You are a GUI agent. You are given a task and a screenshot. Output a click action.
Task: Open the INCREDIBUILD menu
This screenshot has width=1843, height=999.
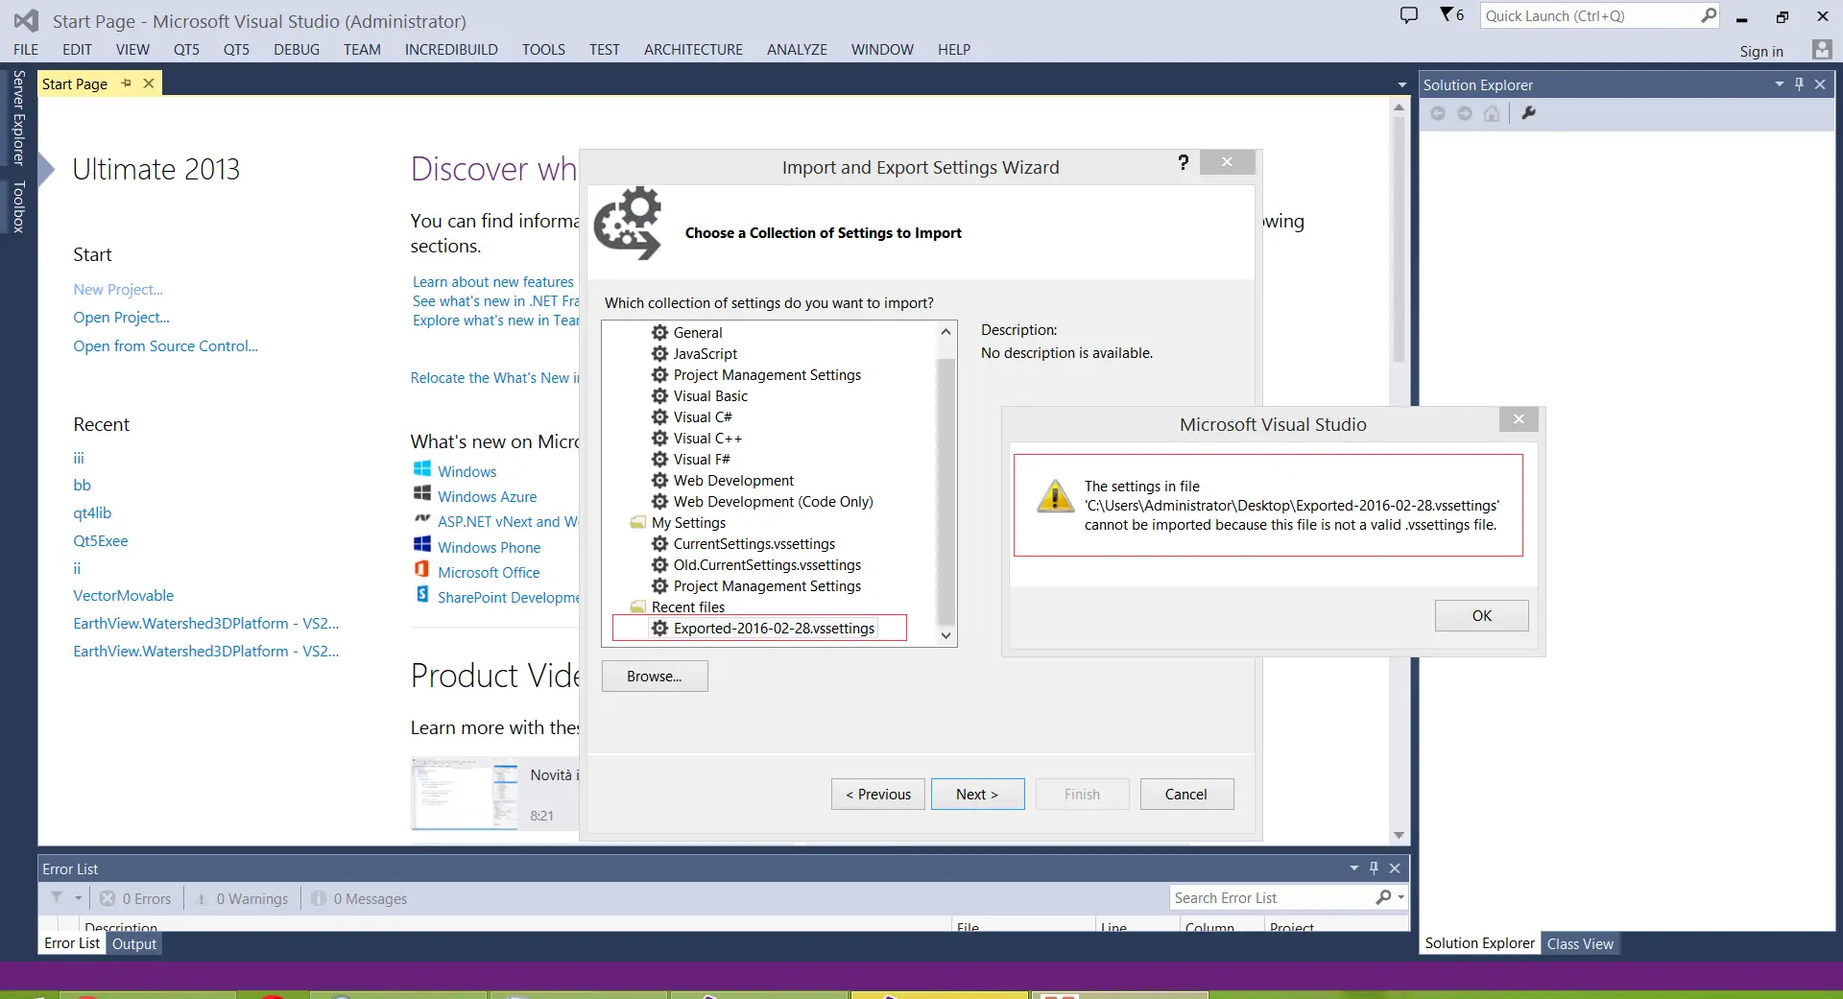pos(451,50)
